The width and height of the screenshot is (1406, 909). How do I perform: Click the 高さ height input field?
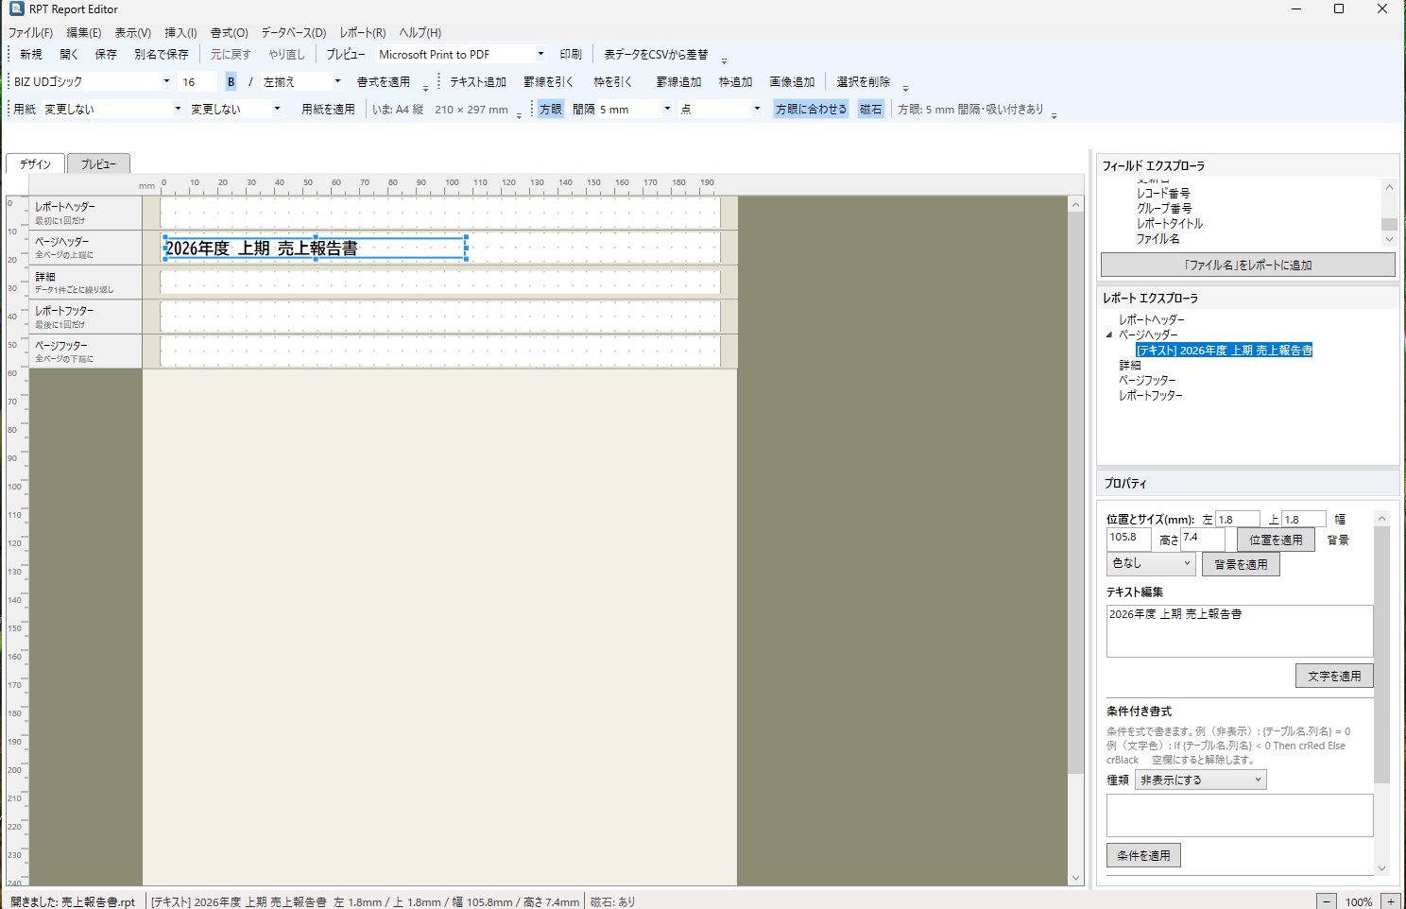(1203, 540)
